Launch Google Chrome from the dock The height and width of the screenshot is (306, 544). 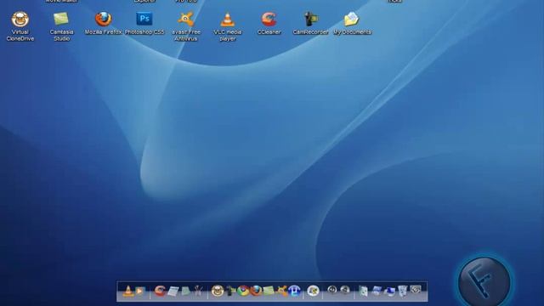point(242,291)
